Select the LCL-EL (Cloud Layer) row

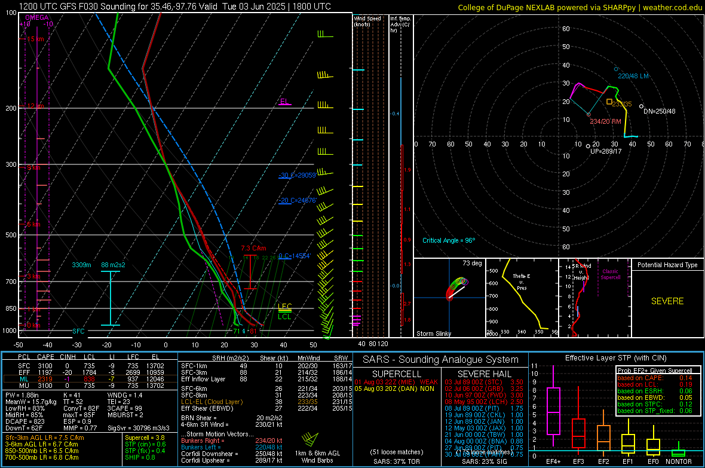point(266,402)
